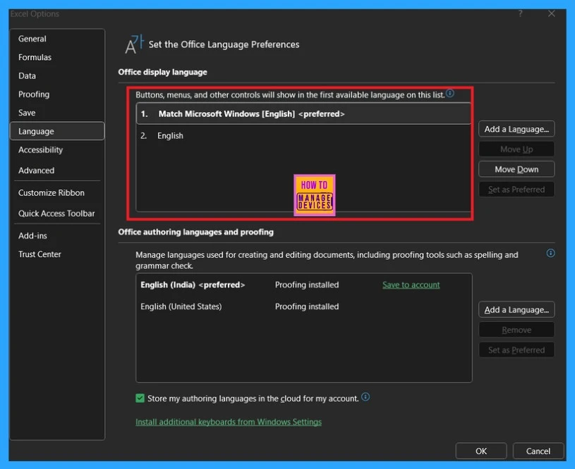Open the Advanced options page
Image resolution: width=575 pixels, height=469 pixels.
tap(36, 170)
